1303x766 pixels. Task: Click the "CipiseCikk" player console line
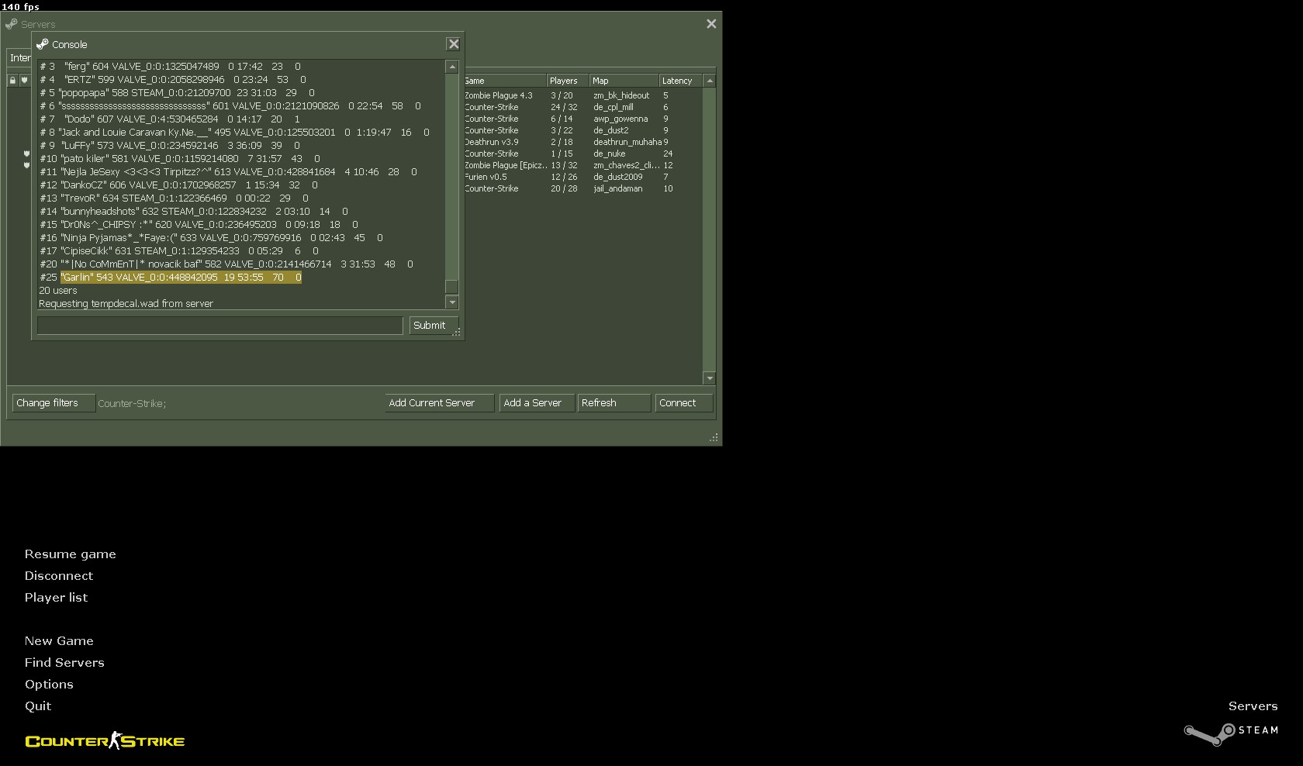pyautogui.click(x=178, y=251)
